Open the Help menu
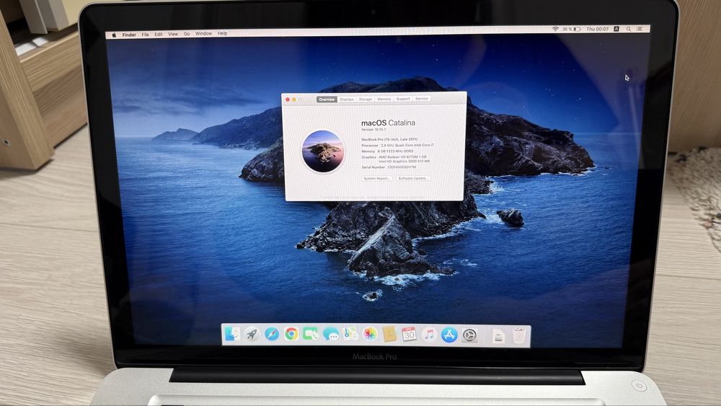 (x=223, y=34)
